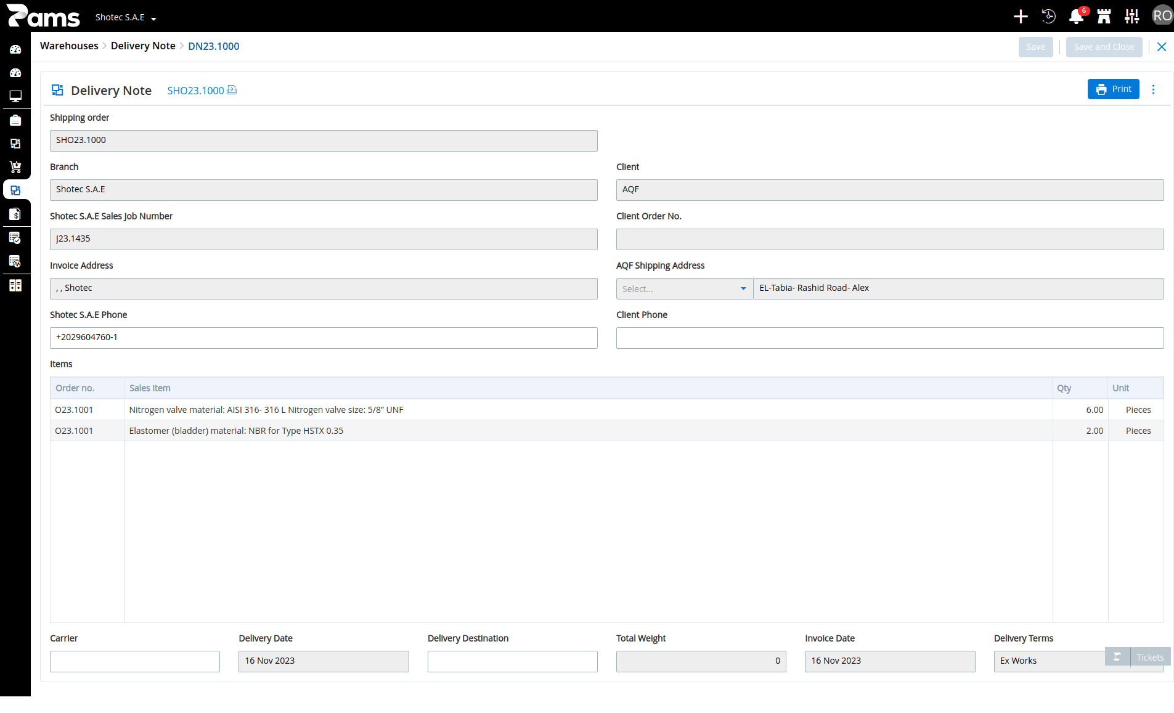Click the monitor icon in sidebar
This screenshot has height=713, width=1174.
tap(15, 96)
